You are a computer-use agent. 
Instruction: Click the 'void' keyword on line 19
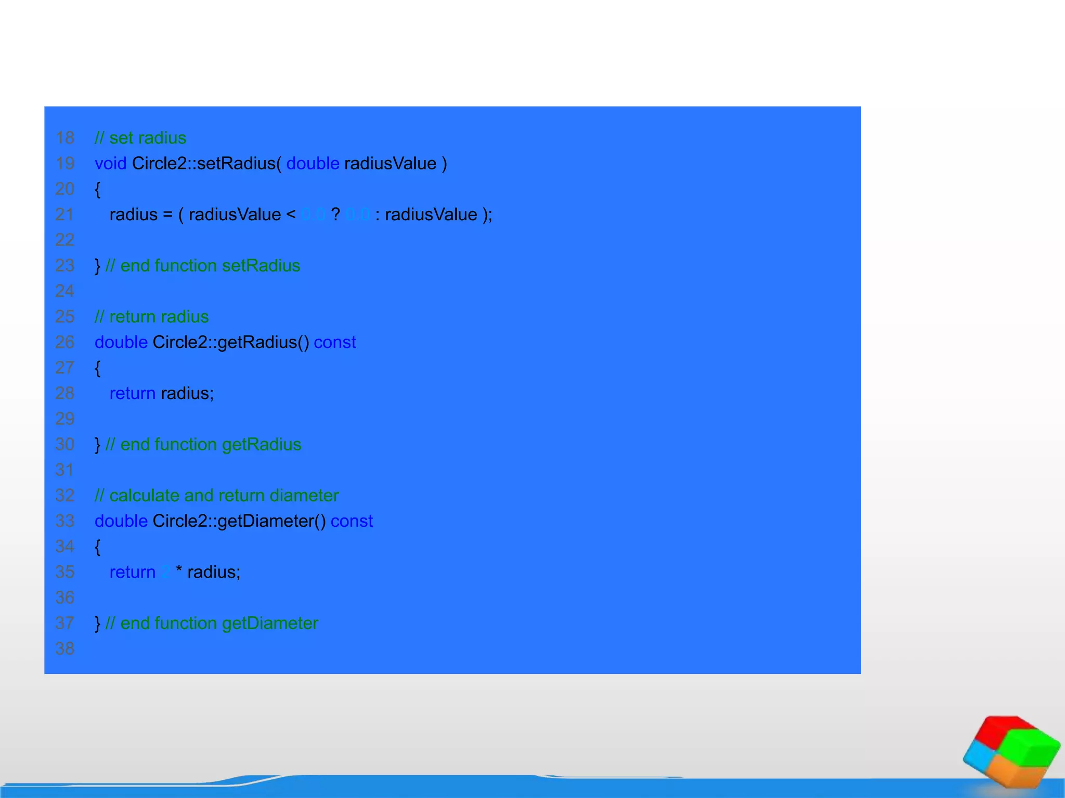point(110,164)
